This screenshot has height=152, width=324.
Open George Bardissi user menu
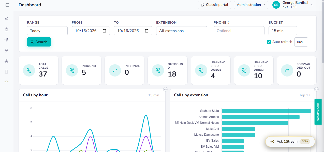tap(293, 5)
